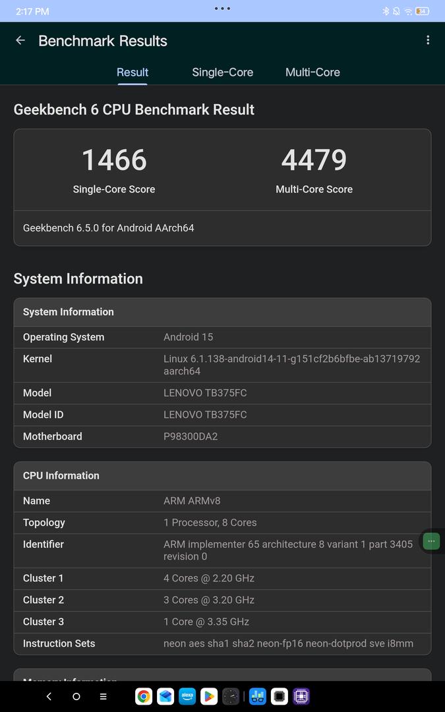The height and width of the screenshot is (712, 445).
Task: Tap the Instruction Sets row
Action: tap(222, 643)
